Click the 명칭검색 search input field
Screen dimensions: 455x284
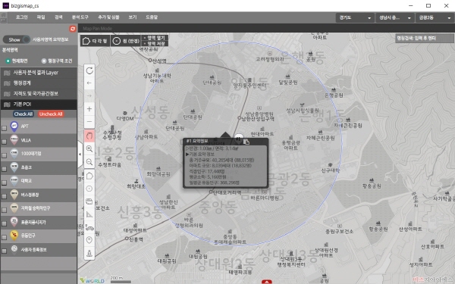pos(424,39)
